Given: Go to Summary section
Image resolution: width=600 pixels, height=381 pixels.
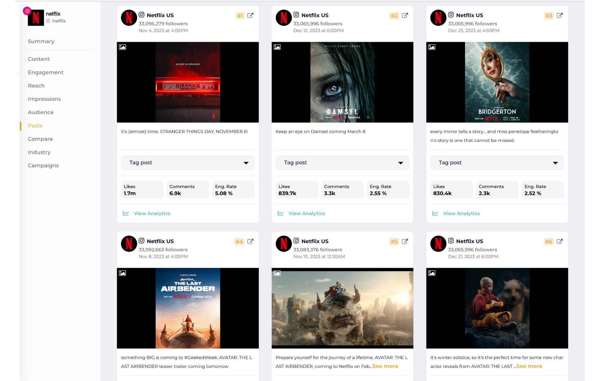Looking at the screenshot, I should (41, 41).
